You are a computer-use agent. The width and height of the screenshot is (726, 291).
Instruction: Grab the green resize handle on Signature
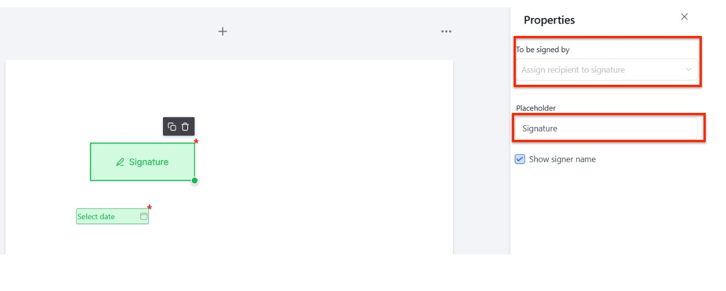(x=194, y=180)
